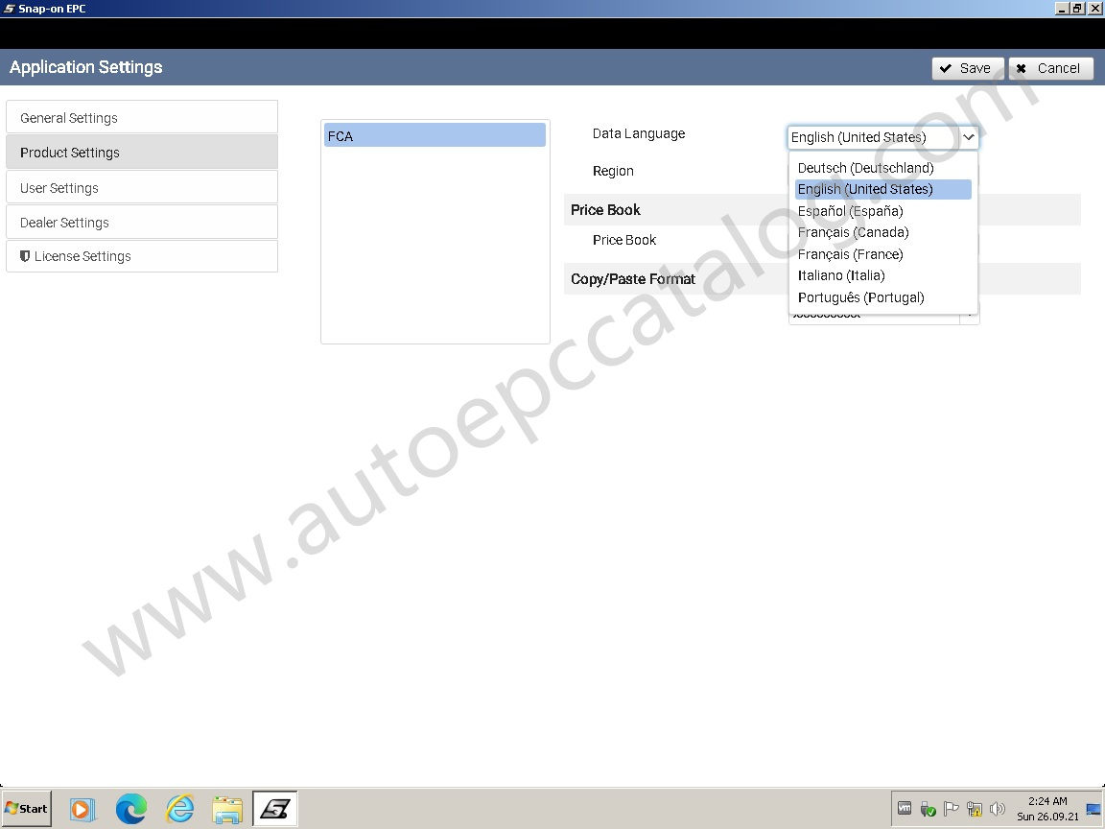Open the clock showing 2:24 AM
Viewport: 1105px width, 829px height.
[x=1047, y=809]
